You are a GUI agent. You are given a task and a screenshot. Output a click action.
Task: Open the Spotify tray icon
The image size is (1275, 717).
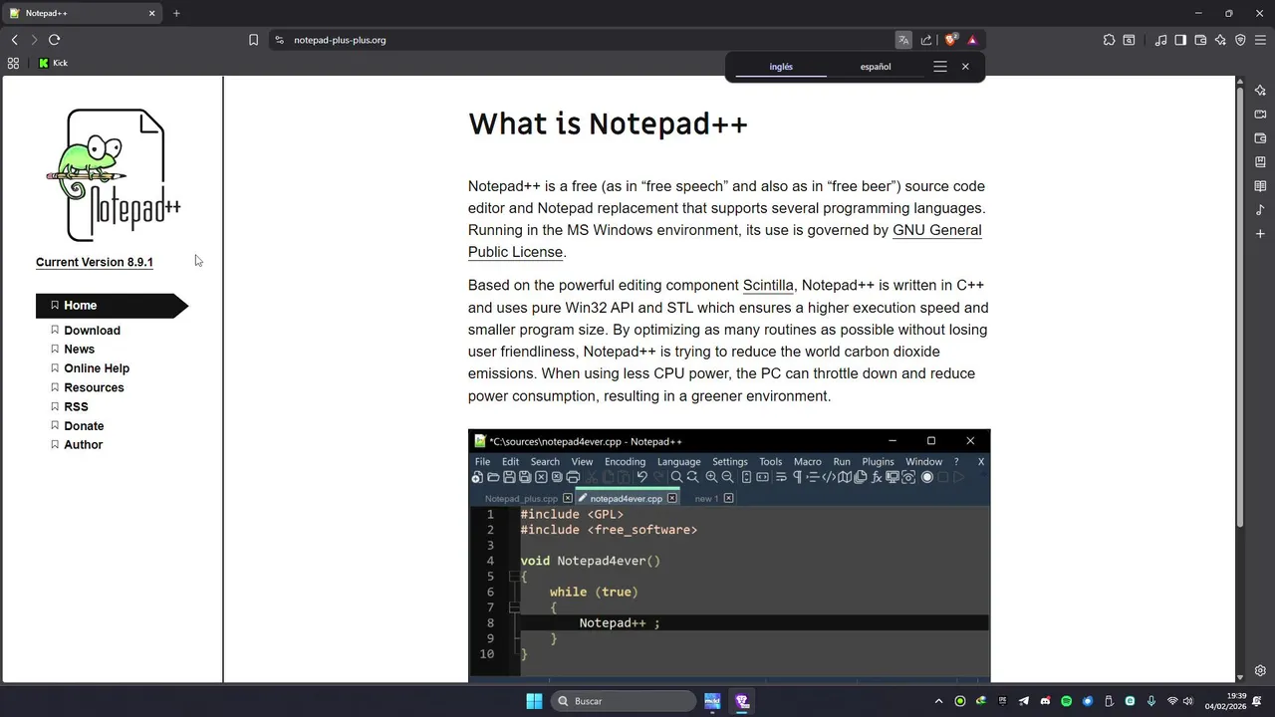point(1066,701)
